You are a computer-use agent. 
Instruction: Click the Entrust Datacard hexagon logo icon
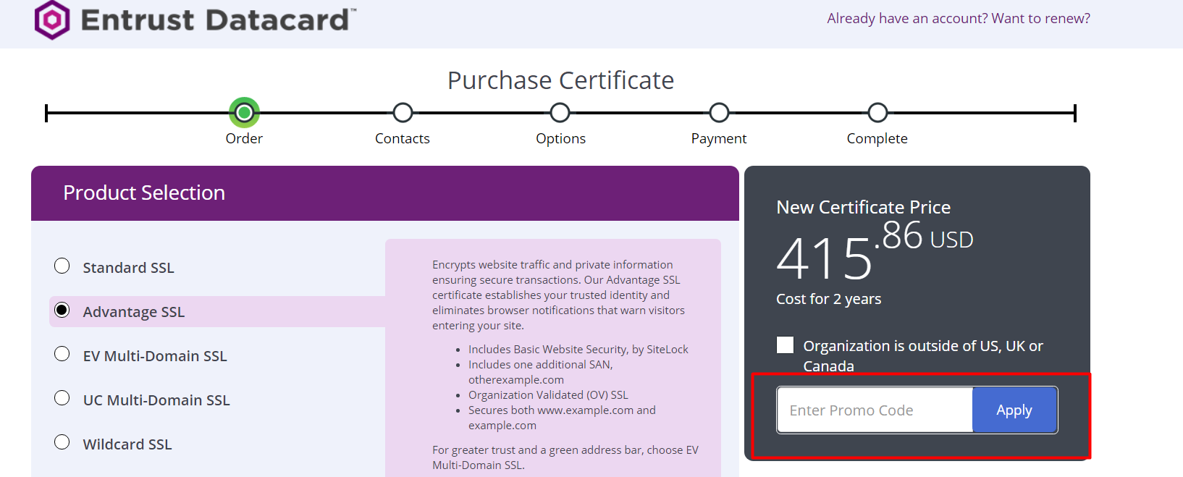52,20
